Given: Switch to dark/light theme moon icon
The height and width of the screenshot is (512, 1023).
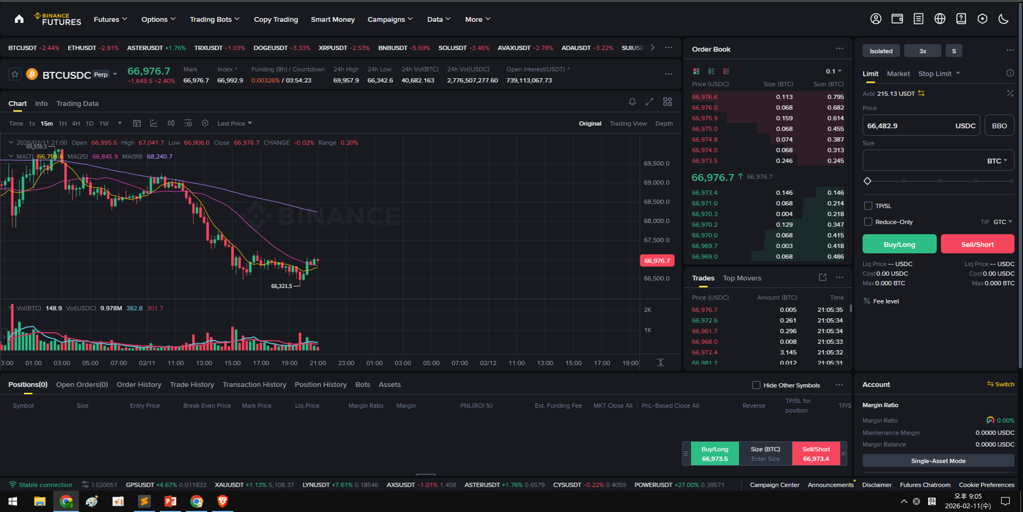Looking at the screenshot, I should point(1004,19).
